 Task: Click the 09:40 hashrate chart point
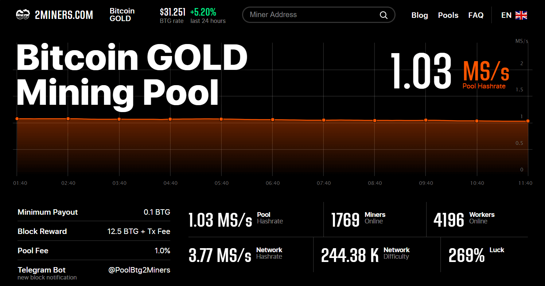(x=425, y=120)
